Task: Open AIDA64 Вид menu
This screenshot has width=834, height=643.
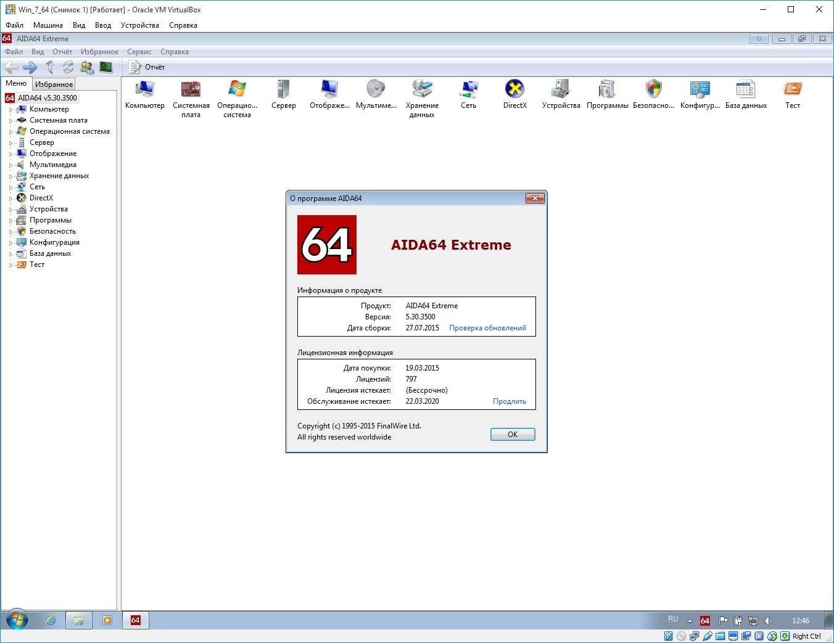Action: point(38,52)
